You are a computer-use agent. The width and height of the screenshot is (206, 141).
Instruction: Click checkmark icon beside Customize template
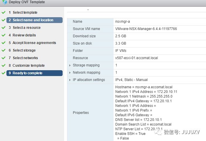(x=3, y=66)
